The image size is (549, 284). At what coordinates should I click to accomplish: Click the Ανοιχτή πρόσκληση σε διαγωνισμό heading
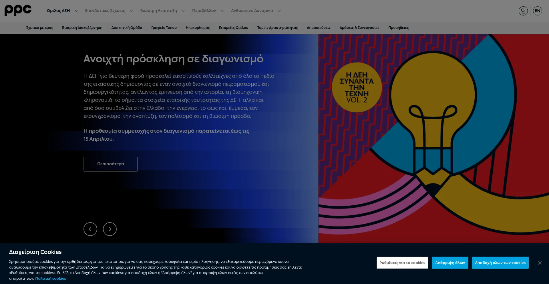pyautogui.click(x=173, y=59)
